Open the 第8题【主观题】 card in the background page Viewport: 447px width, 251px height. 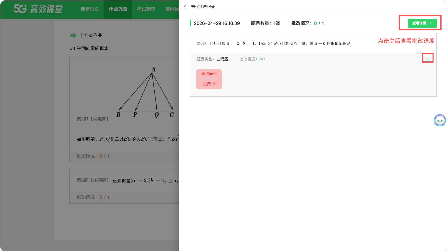[x=124, y=186]
